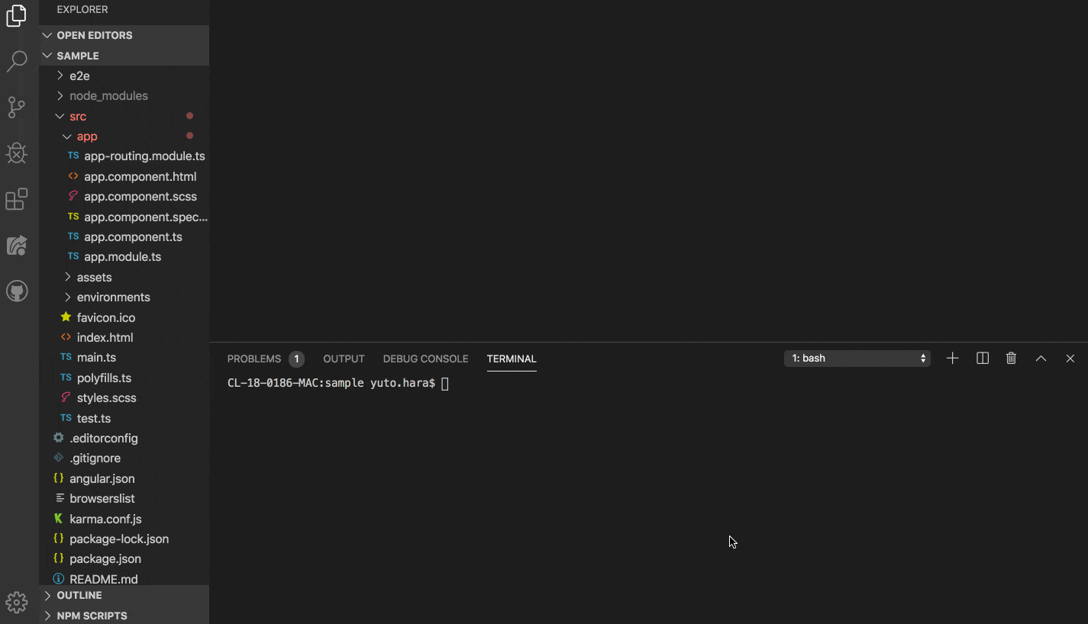Expand the node_modules folder
The image size is (1088, 624).
coord(111,95)
